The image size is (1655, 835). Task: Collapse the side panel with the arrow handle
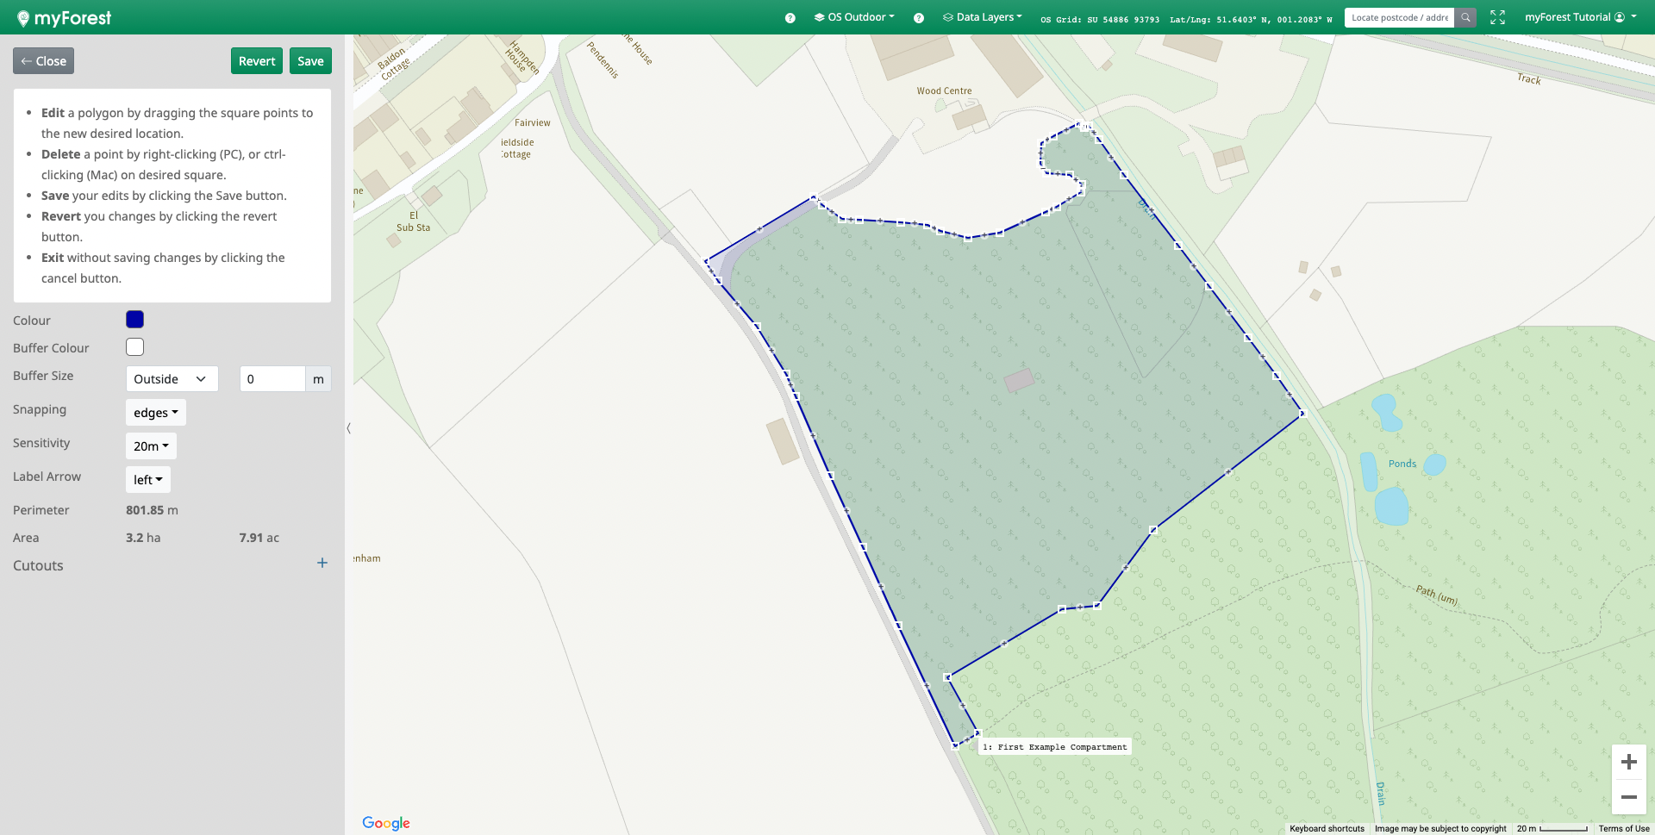(348, 427)
